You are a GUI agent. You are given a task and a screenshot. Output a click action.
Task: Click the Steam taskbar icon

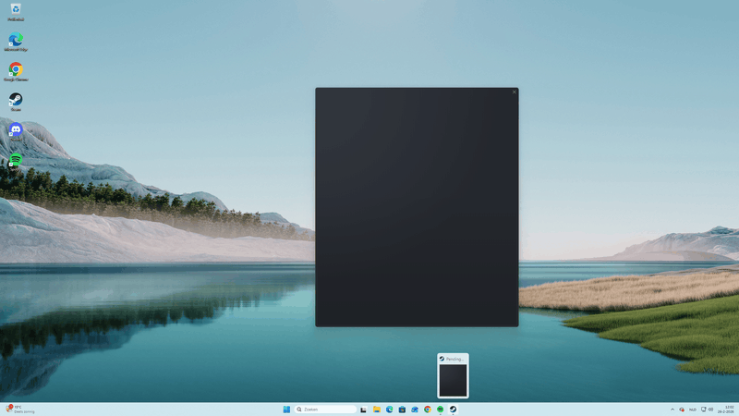coord(453,410)
